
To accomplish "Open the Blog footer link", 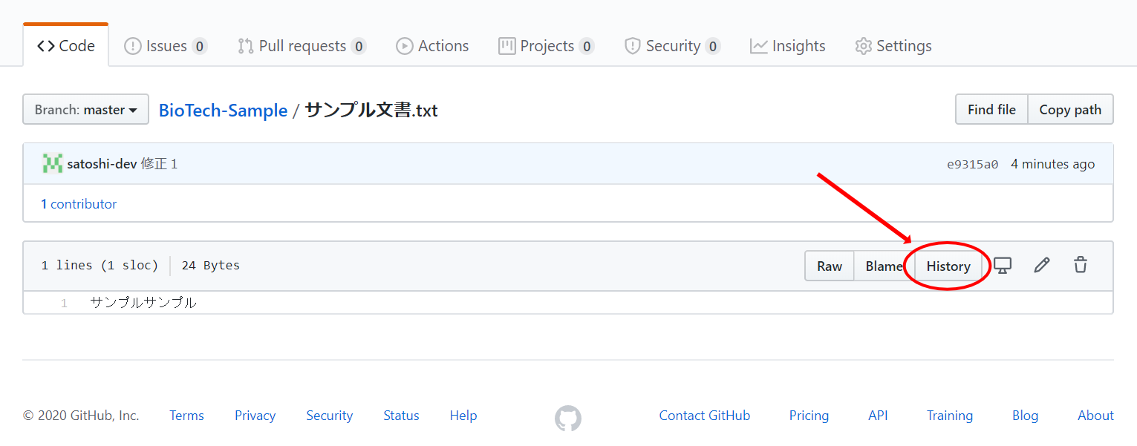I will point(1025,416).
